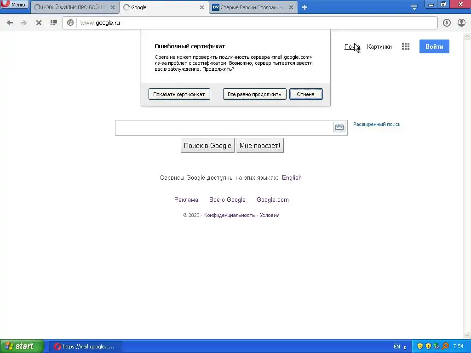Close the НОВЫЙ ФИЛЬМ ПРО БОЙЦА tab
The height and width of the screenshot is (353, 471).
(113, 7)
